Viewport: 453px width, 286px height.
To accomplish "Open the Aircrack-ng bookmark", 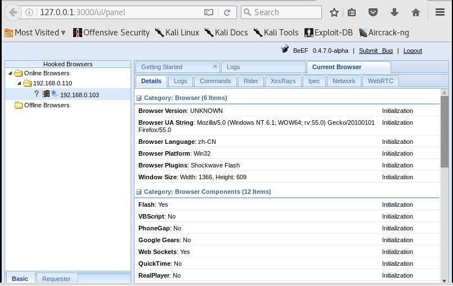I will pos(384,33).
